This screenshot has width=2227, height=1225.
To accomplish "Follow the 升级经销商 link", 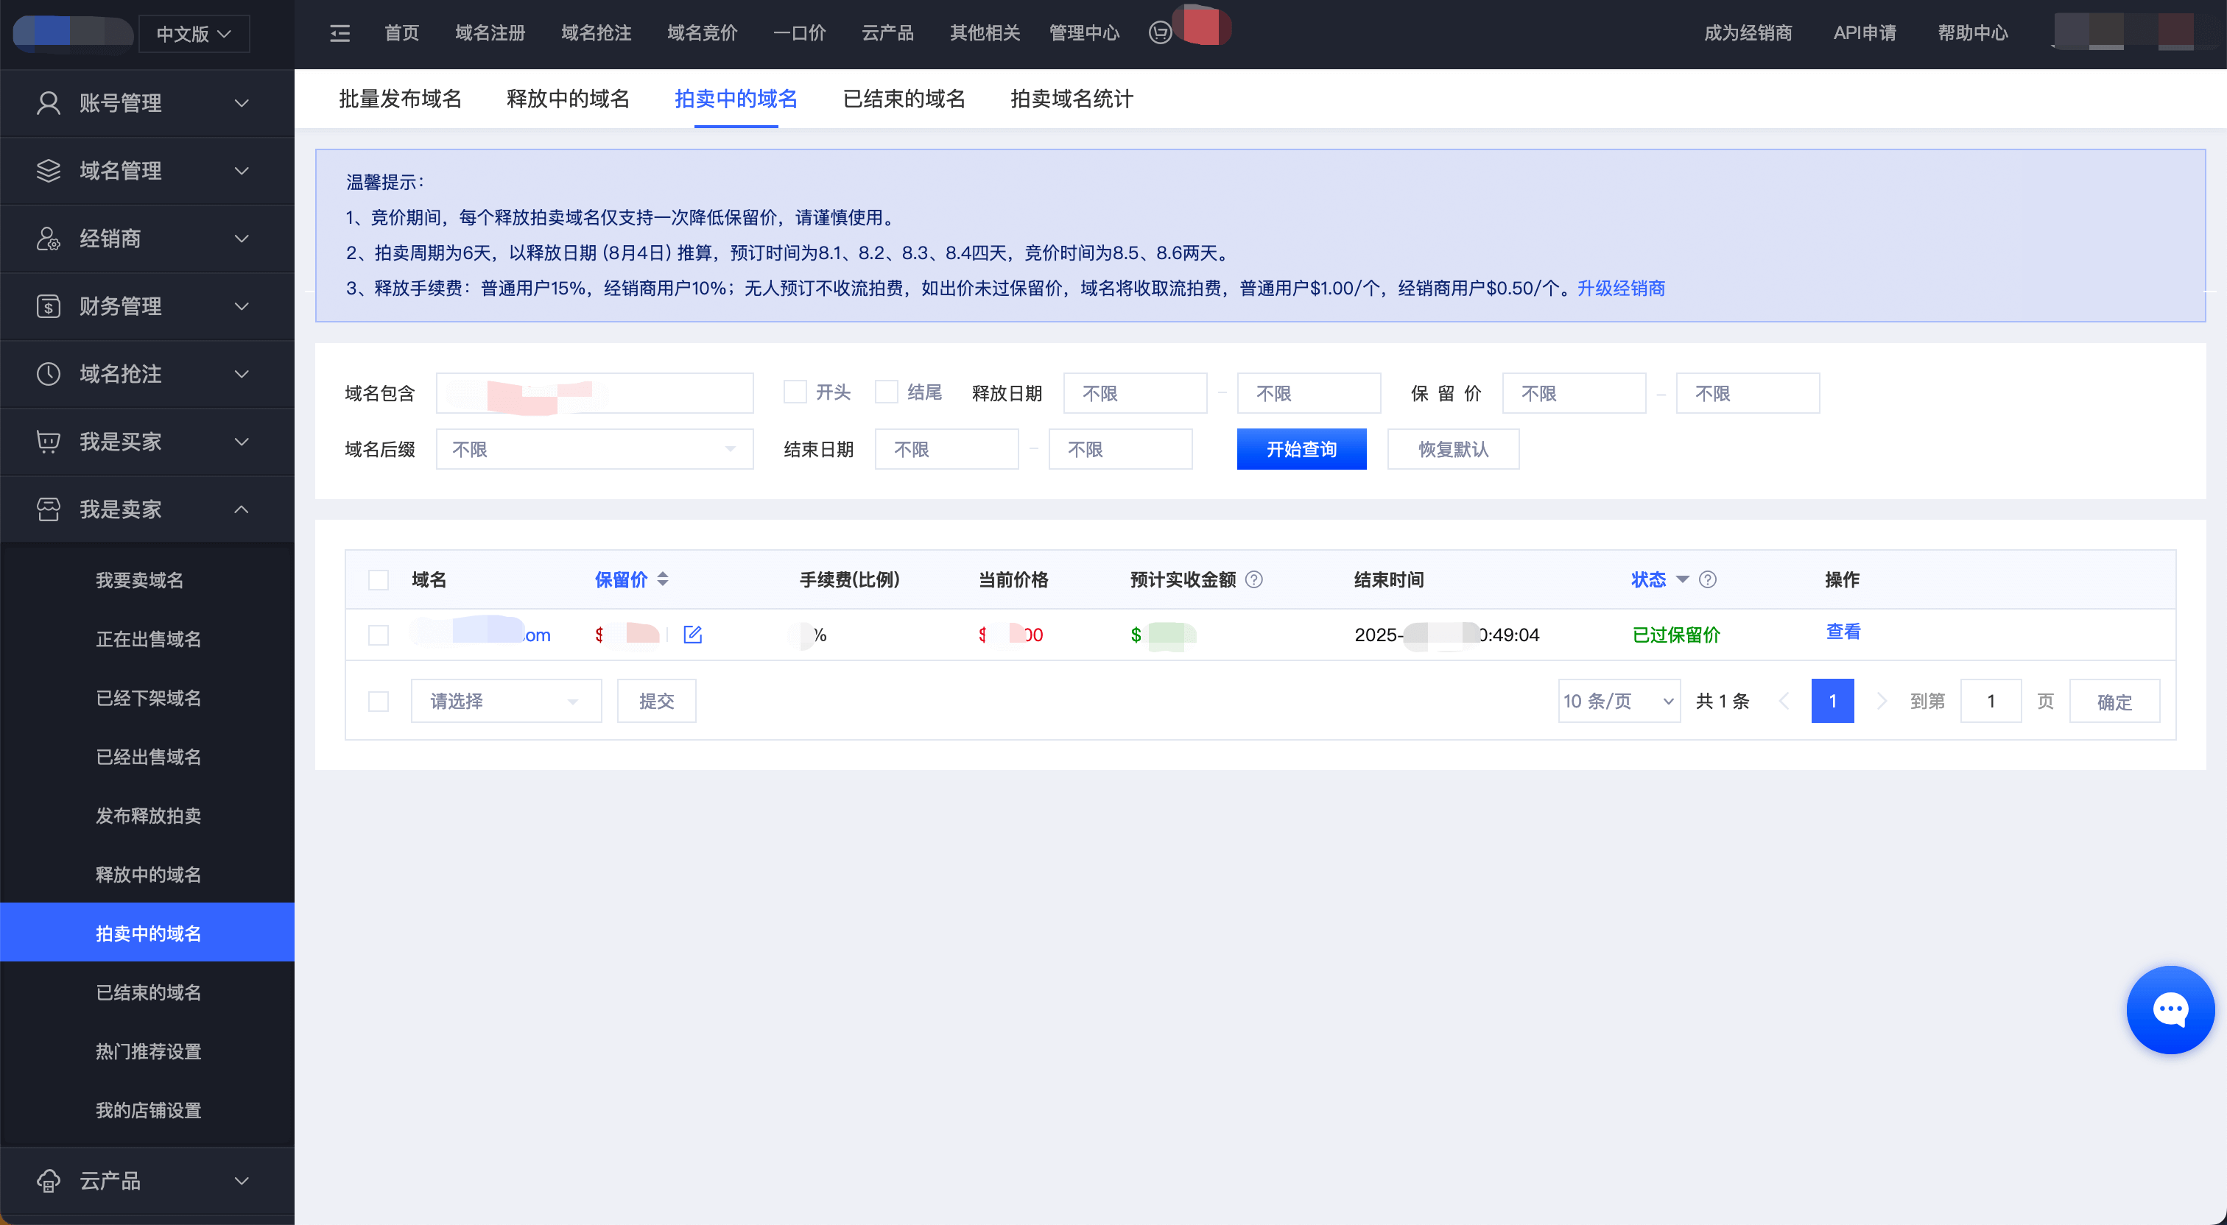I will [x=1620, y=288].
